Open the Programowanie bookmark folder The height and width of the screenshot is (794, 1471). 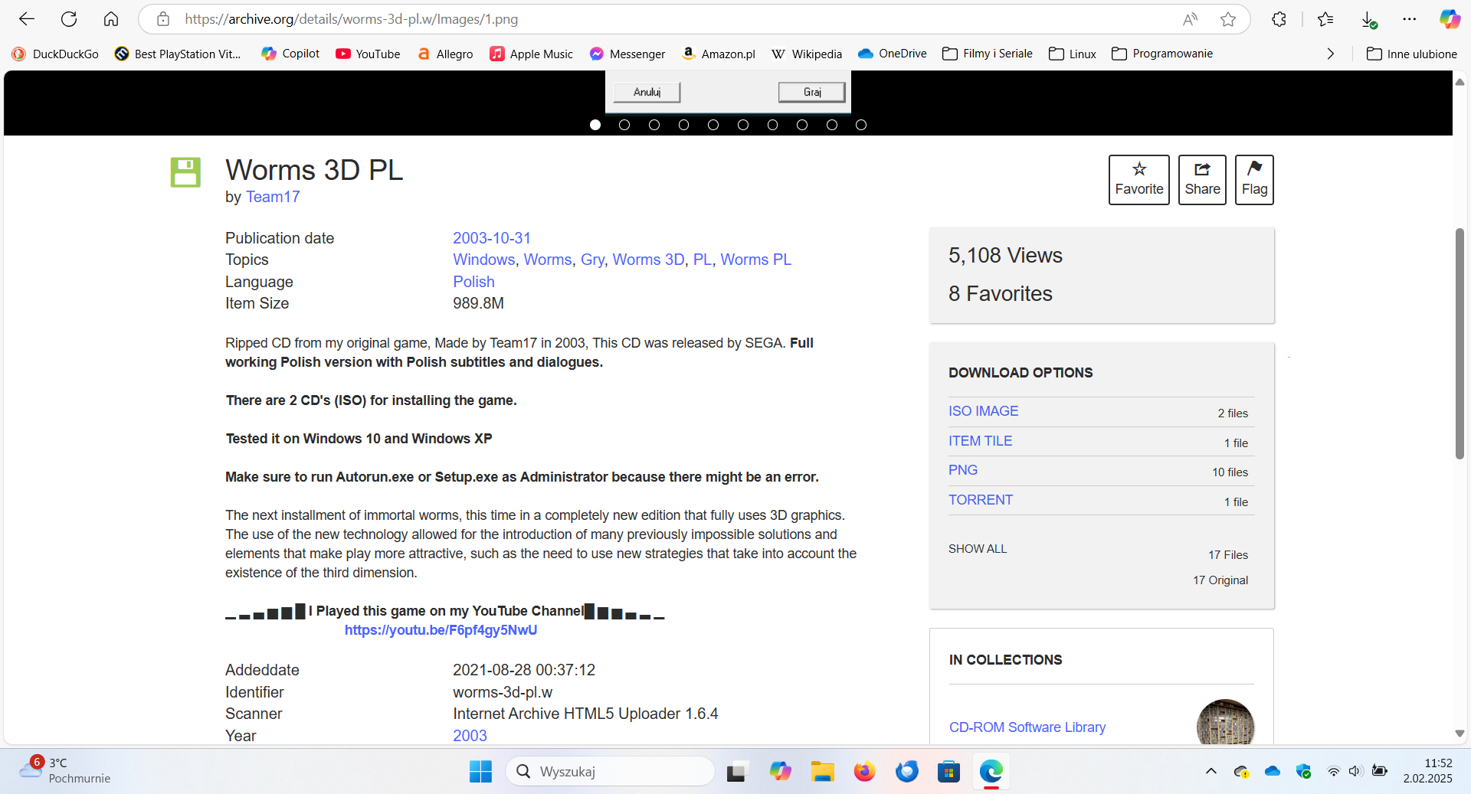(1162, 54)
